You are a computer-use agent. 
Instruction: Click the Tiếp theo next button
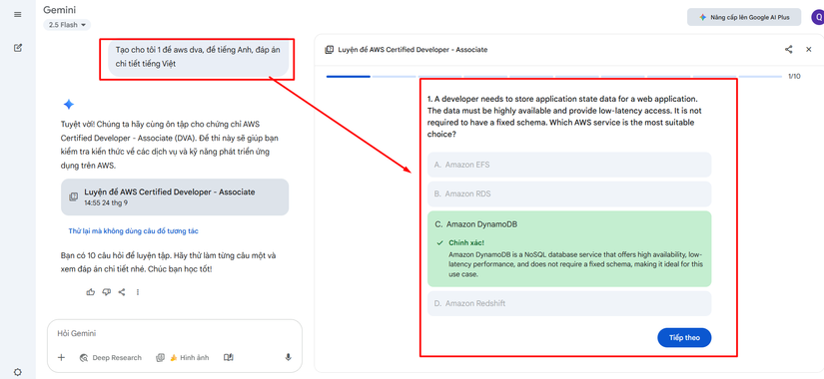click(x=684, y=337)
